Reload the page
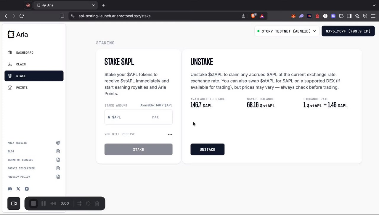The width and height of the screenshot is (379, 215). [x=22, y=16]
